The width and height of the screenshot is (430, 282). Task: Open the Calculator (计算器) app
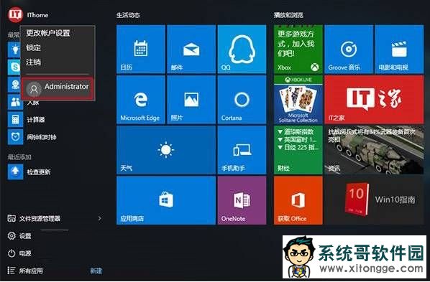tap(27, 120)
